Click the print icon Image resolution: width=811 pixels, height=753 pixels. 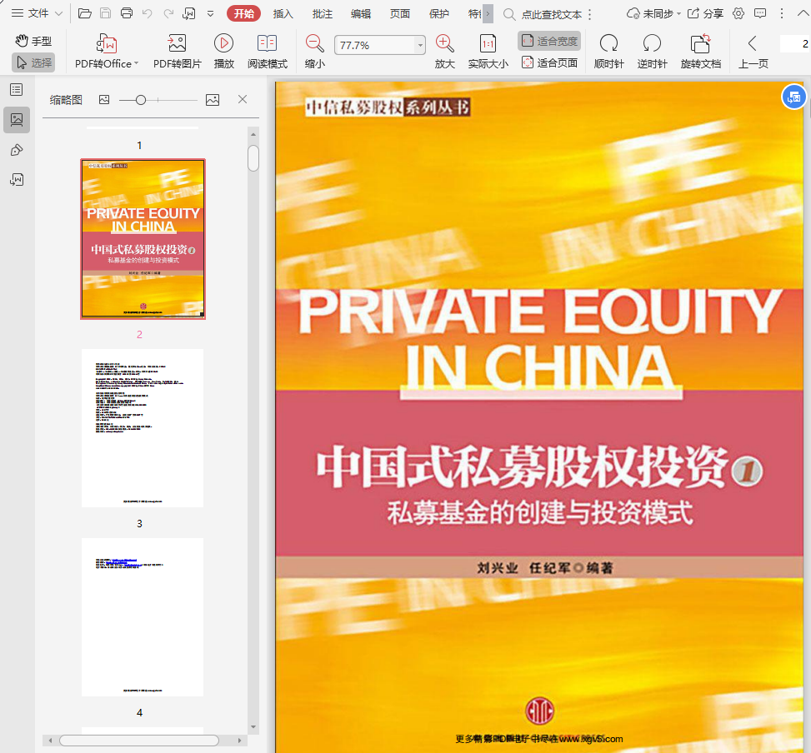(126, 13)
